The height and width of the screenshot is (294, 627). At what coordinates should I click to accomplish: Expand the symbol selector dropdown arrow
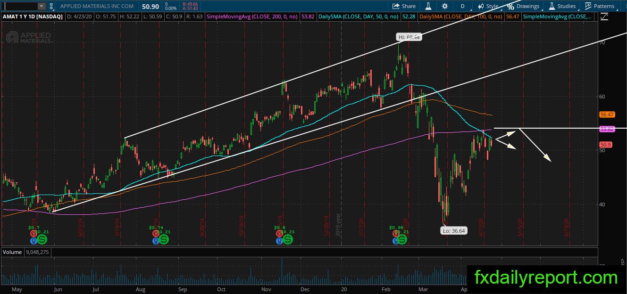pyautogui.click(x=41, y=6)
